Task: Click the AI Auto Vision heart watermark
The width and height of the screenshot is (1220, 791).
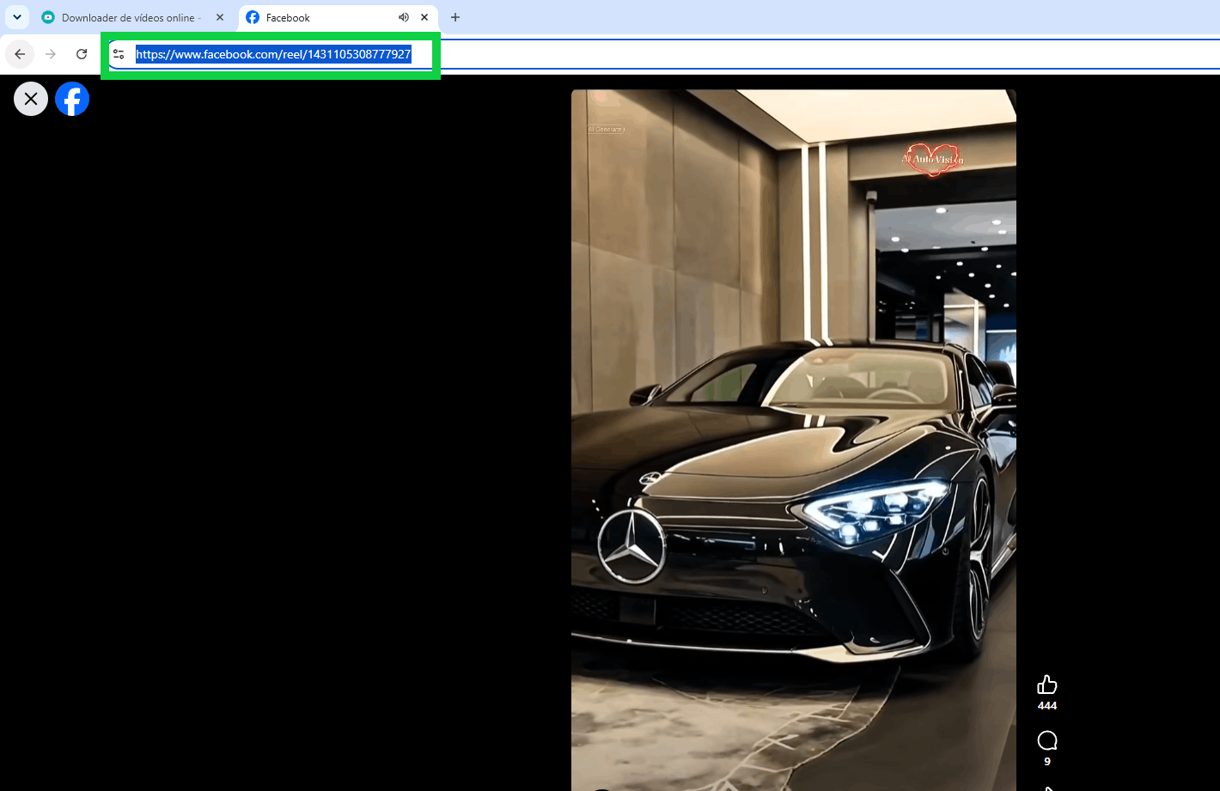Action: click(x=933, y=159)
